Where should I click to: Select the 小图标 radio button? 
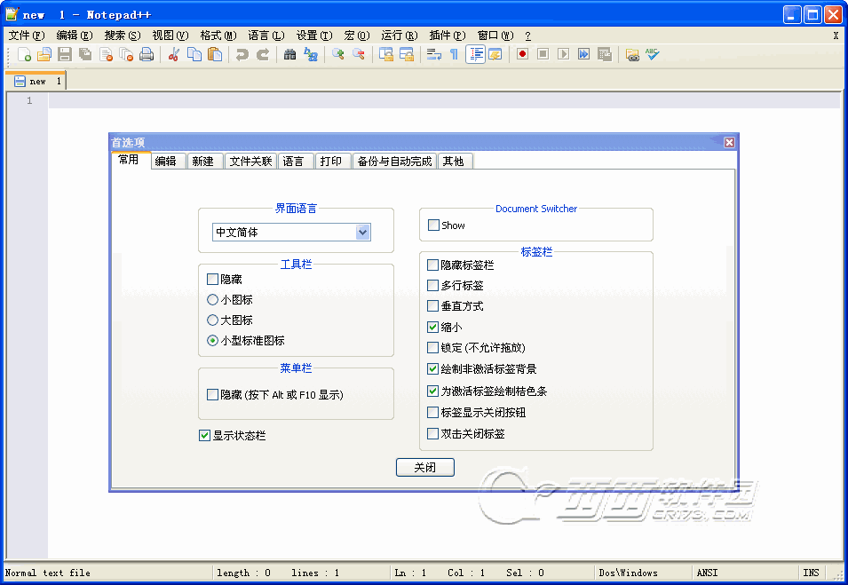pos(212,300)
